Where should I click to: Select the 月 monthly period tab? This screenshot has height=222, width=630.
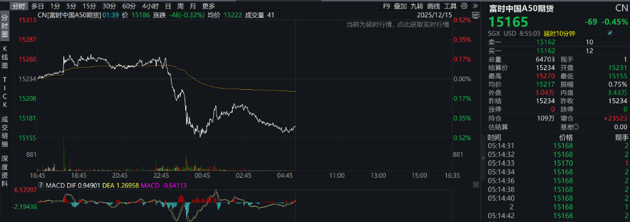tap(193, 6)
